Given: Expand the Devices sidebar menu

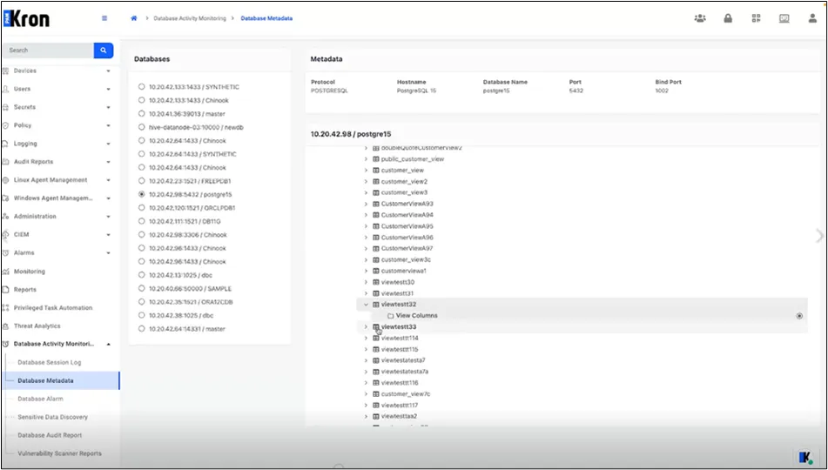Looking at the screenshot, I should tap(108, 70).
